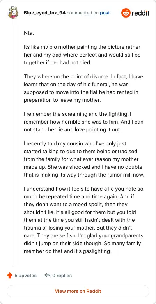Click the "5 upvotes" count
This screenshot has height=304, width=156.
(x=26, y=276)
